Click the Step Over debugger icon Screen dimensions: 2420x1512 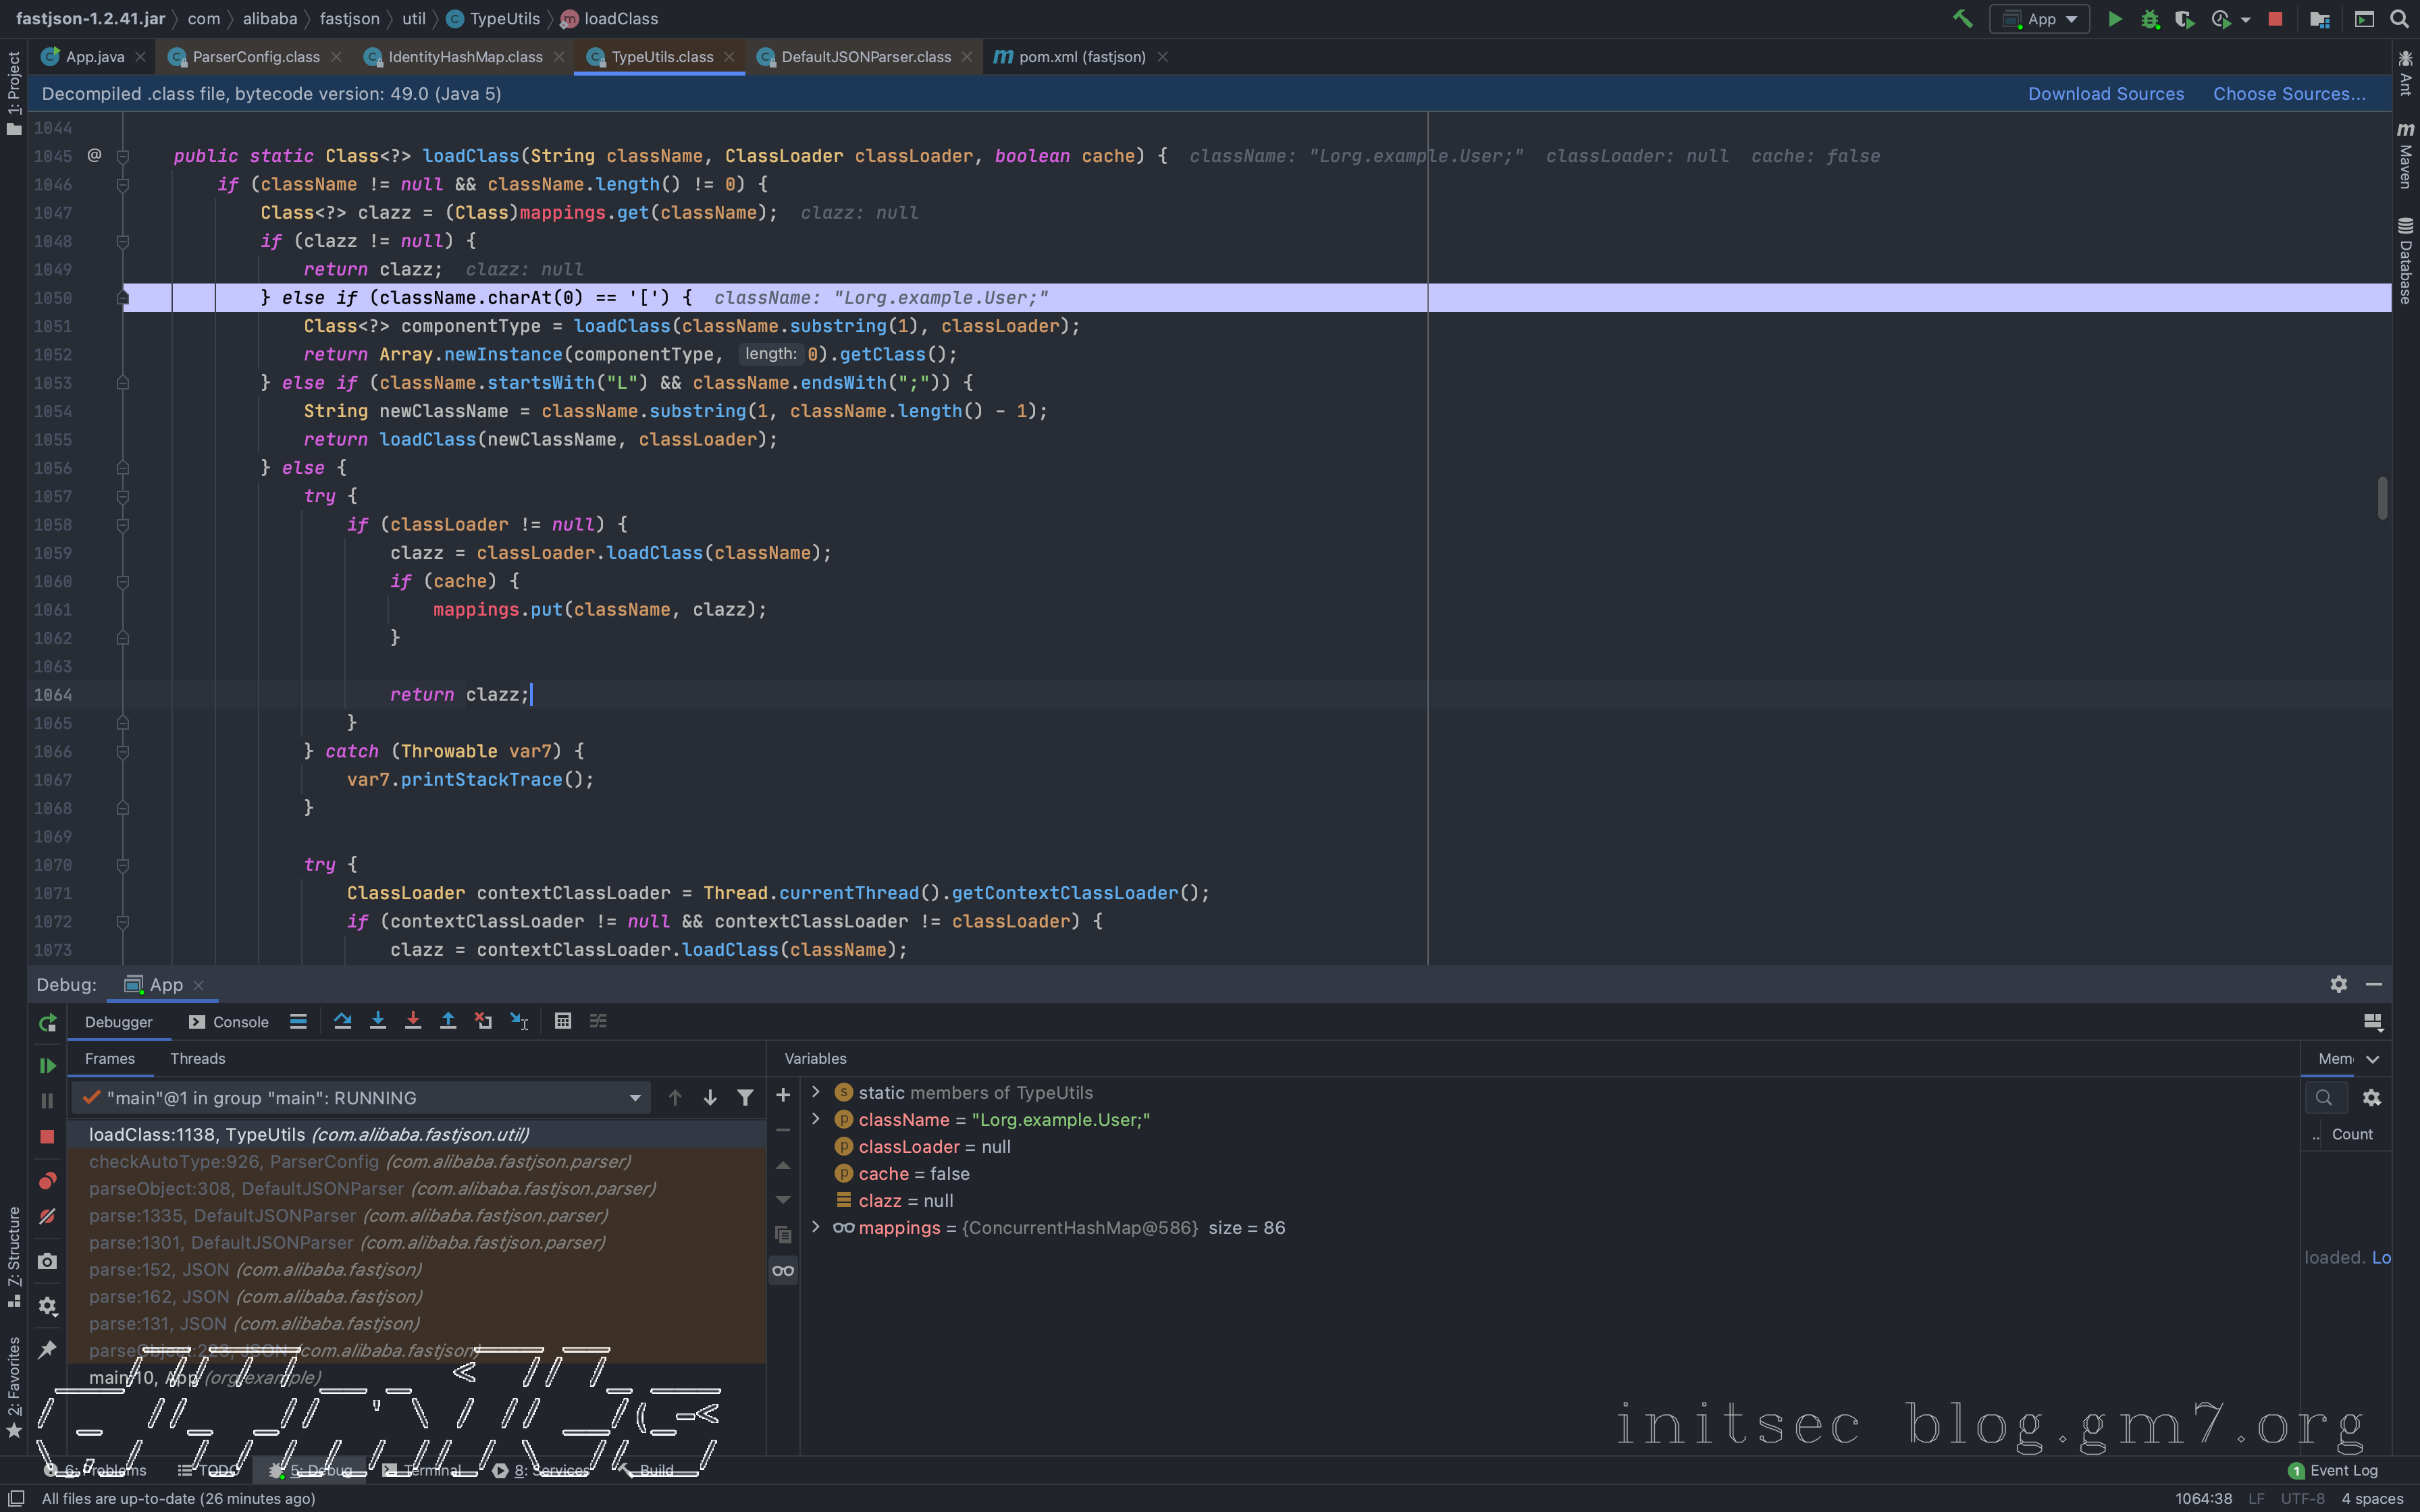tap(342, 1021)
